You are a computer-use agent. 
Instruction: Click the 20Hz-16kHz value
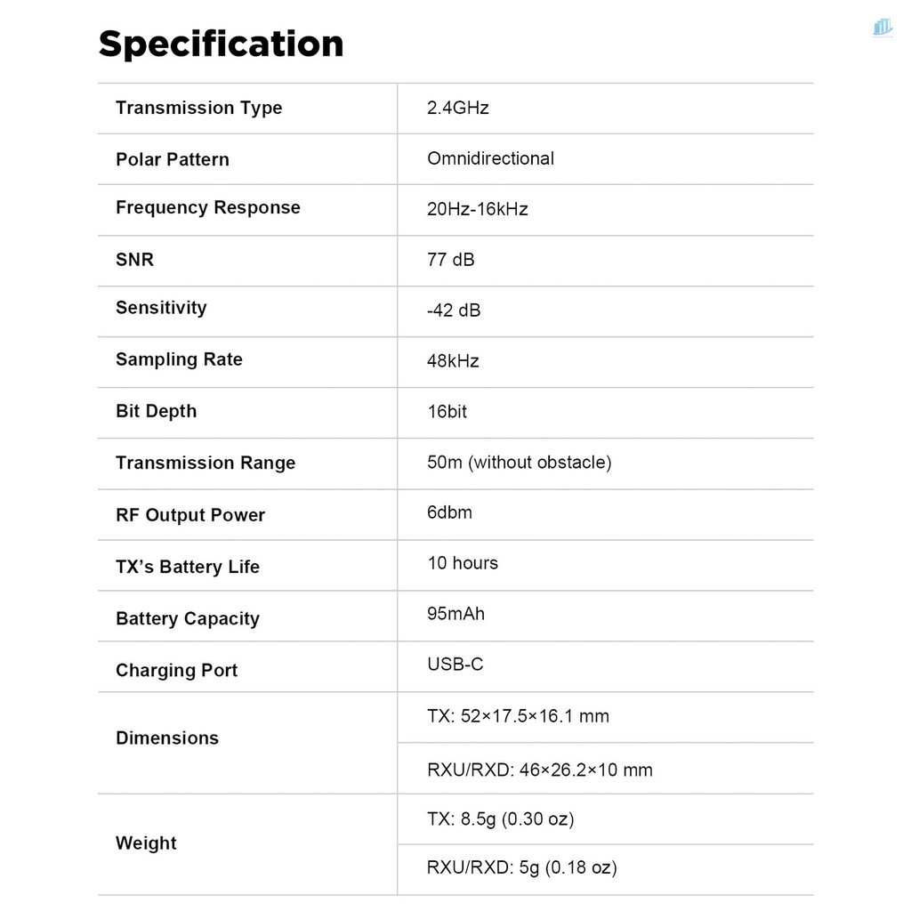click(477, 209)
